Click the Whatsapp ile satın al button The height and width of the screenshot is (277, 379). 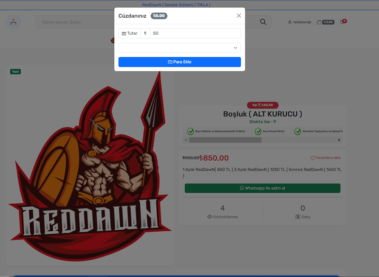[262, 188]
